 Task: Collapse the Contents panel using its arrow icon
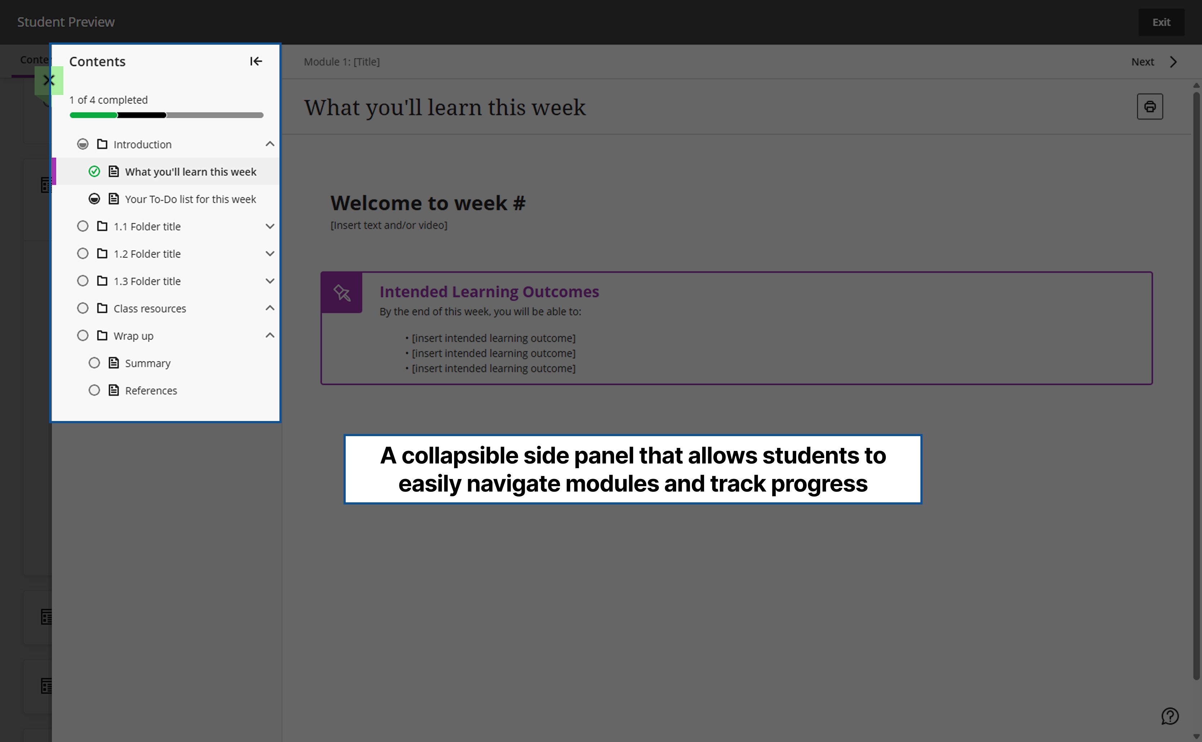point(256,61)
